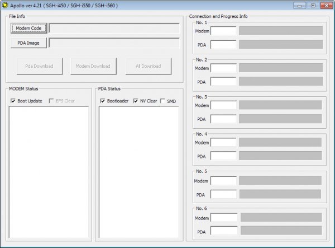335x248 pixels.
Task: Click the Modem Code button
Action: pyautogui.click(x=28, y=28)
